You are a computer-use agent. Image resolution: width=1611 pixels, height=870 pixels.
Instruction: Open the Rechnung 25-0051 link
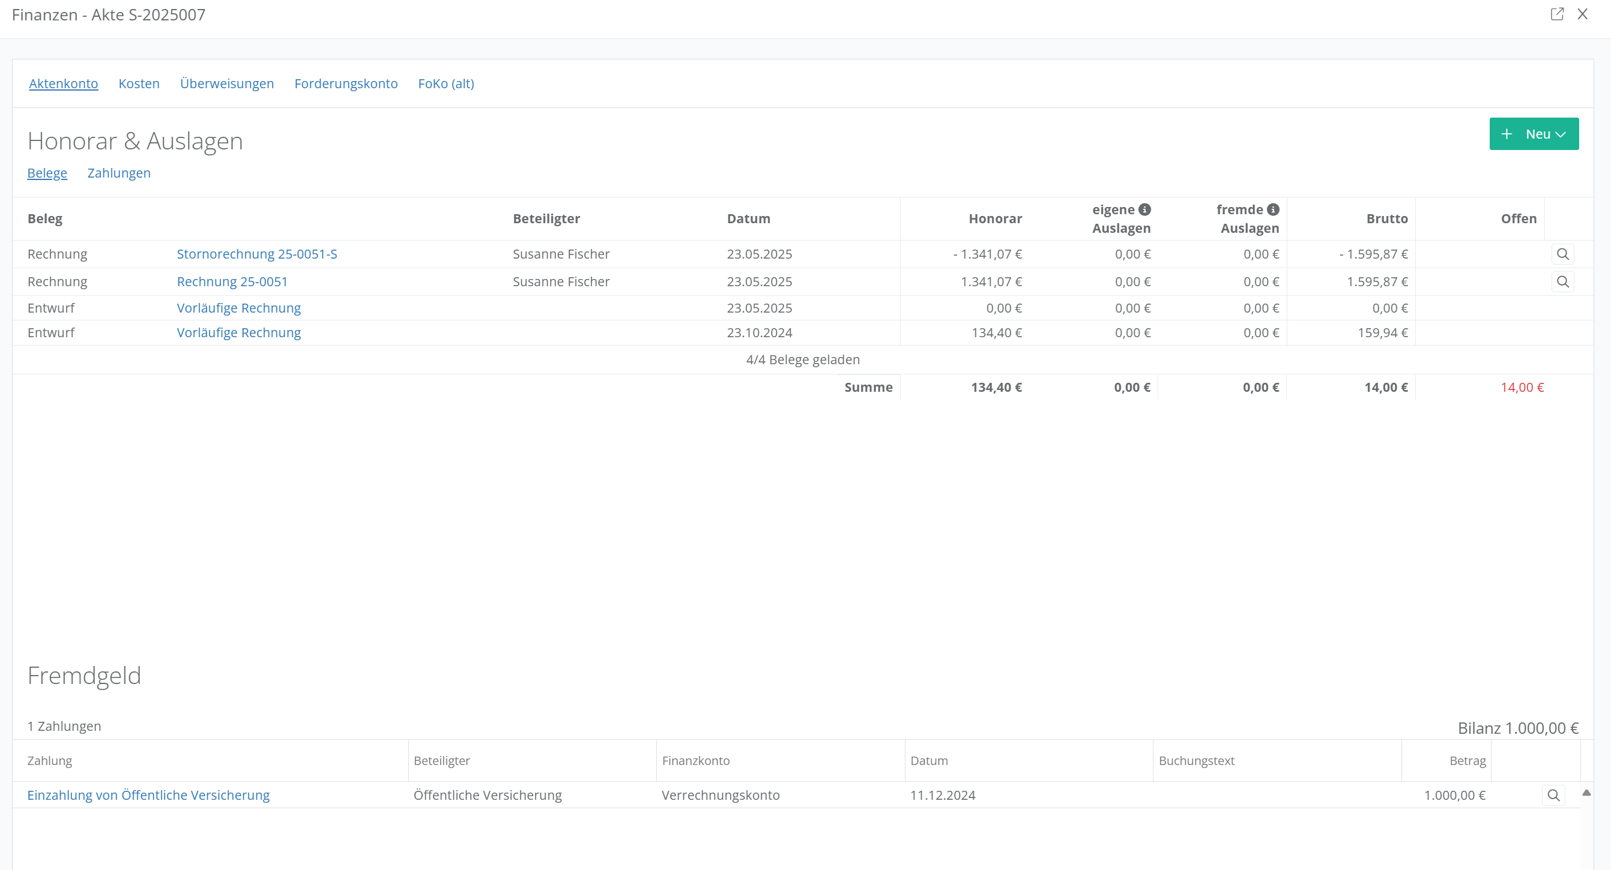232,281
